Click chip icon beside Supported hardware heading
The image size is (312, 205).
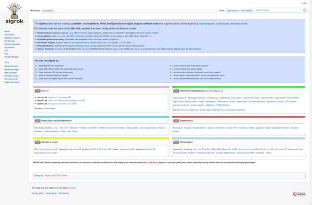(x=176, y=91)
